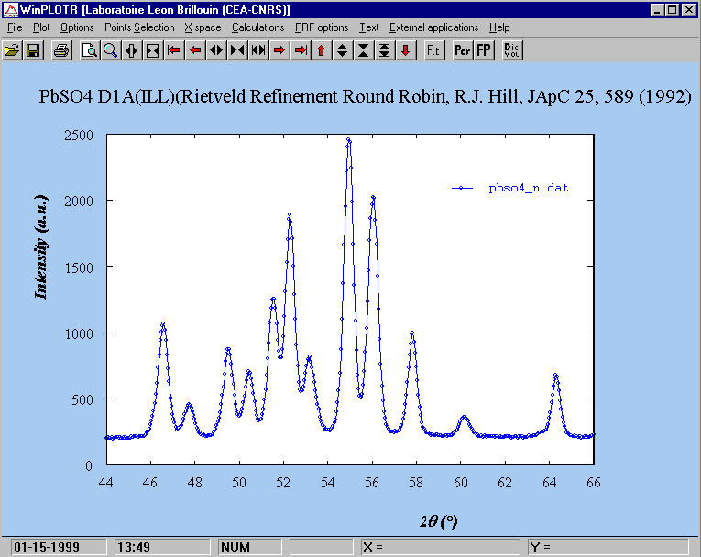Open the Calculations menu
Screen dimensions: 701x557
257,27
